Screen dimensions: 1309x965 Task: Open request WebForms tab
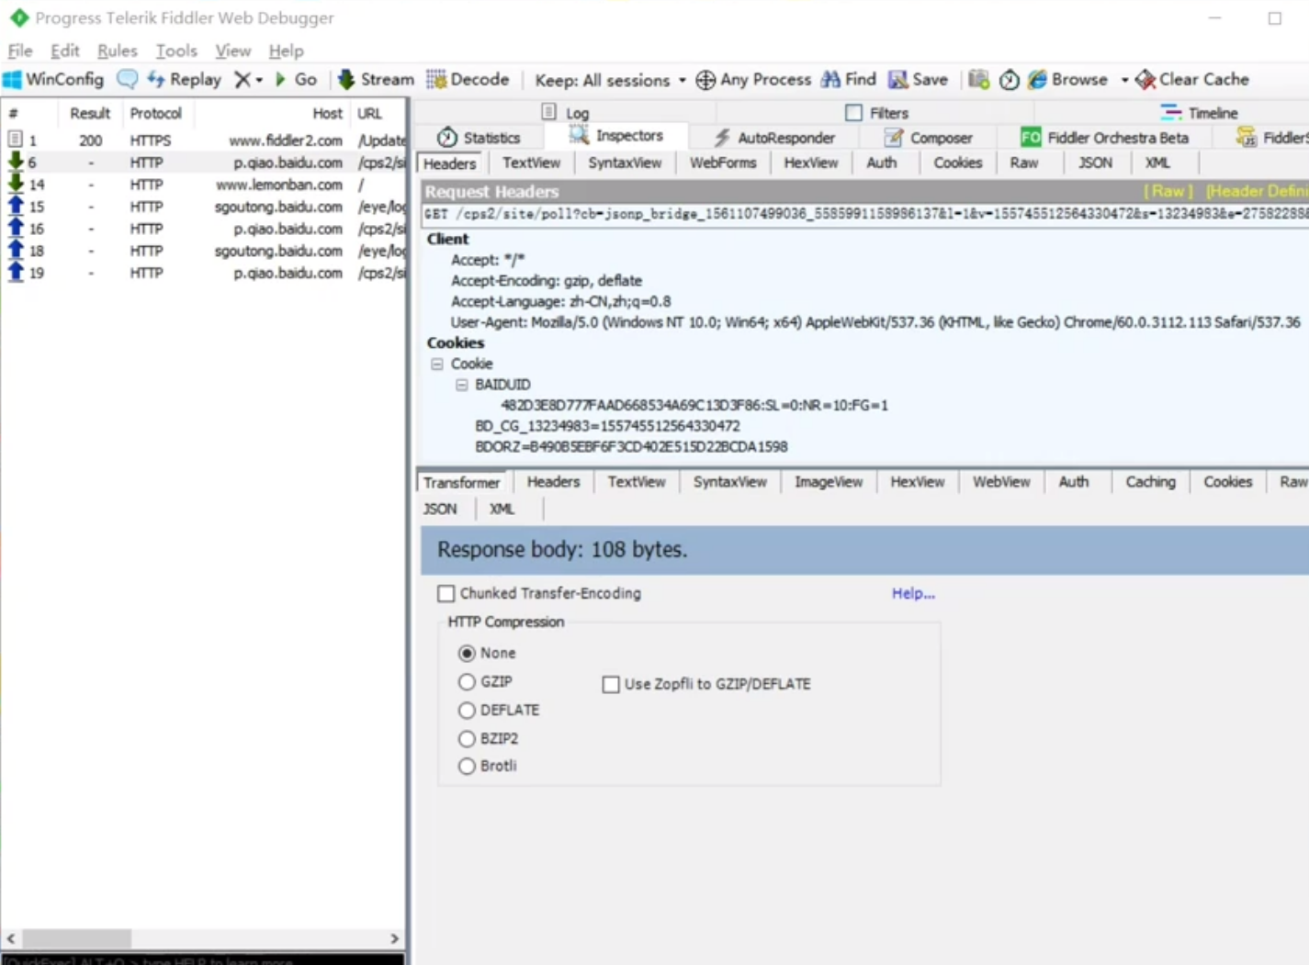click(x=723, y=163)
